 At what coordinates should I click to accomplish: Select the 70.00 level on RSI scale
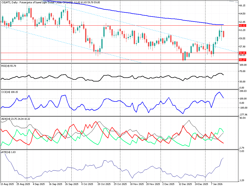(x=242, y=71)
